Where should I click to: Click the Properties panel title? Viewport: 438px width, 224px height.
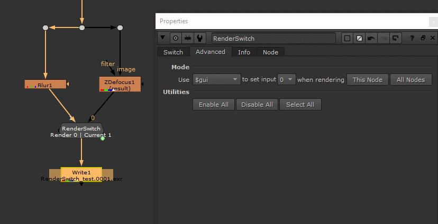pos(174,21)
